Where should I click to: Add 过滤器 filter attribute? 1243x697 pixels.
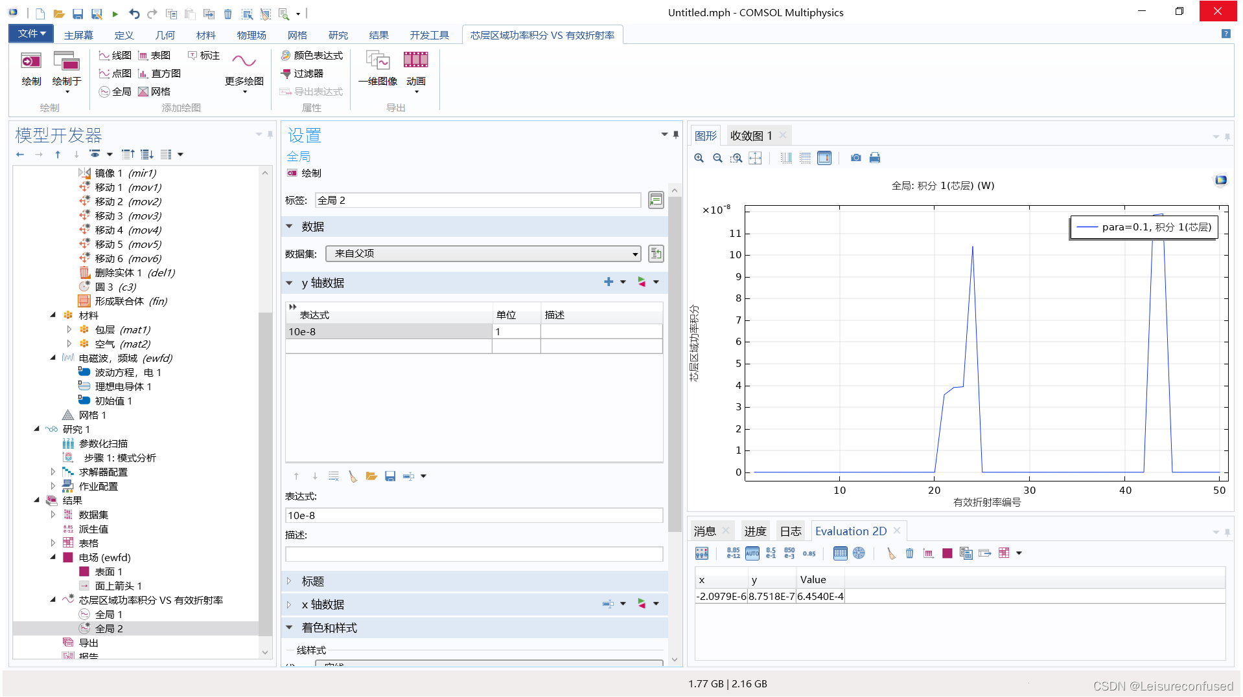click(x=302, y=74)
